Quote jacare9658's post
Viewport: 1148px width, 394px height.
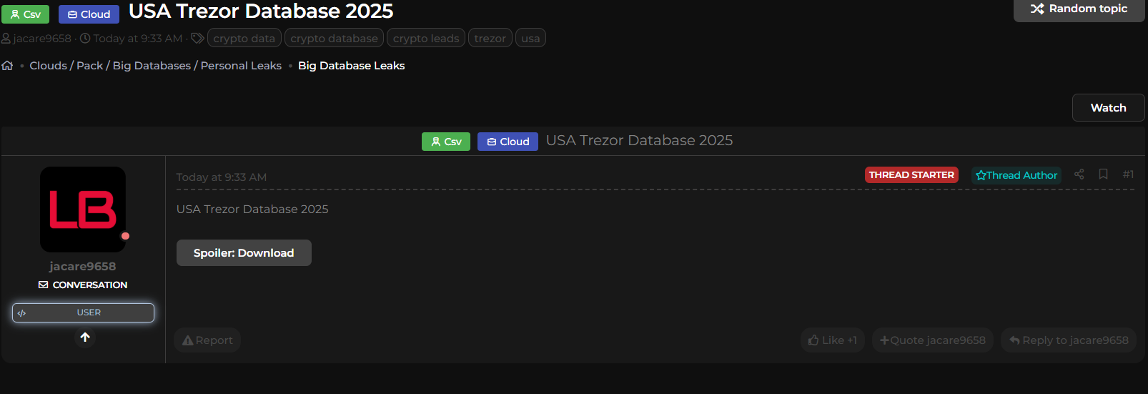(x=932, y=340)
